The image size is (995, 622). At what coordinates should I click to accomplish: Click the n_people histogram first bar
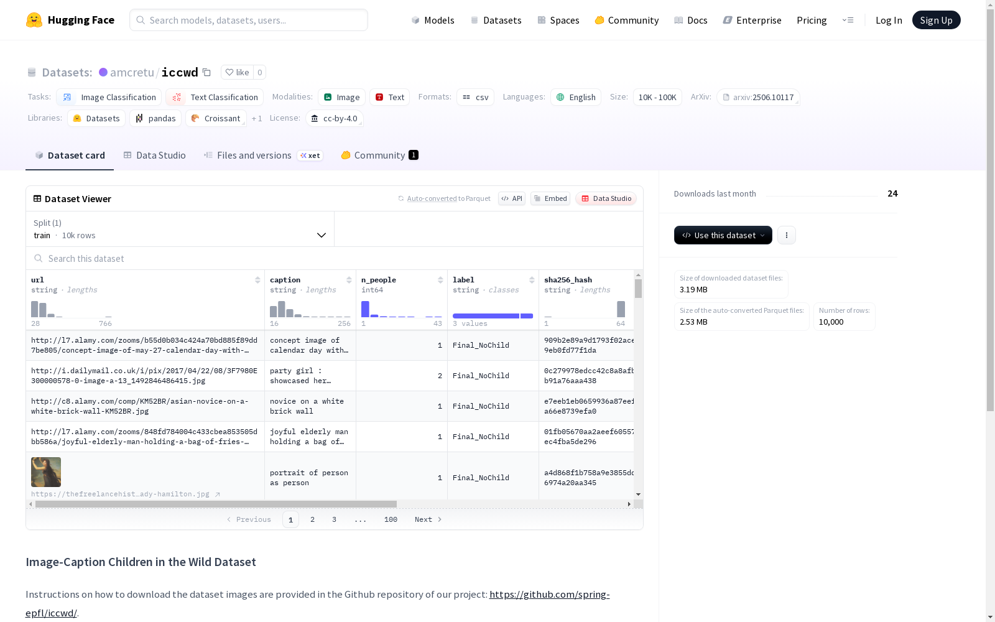(x=365, y=309)
